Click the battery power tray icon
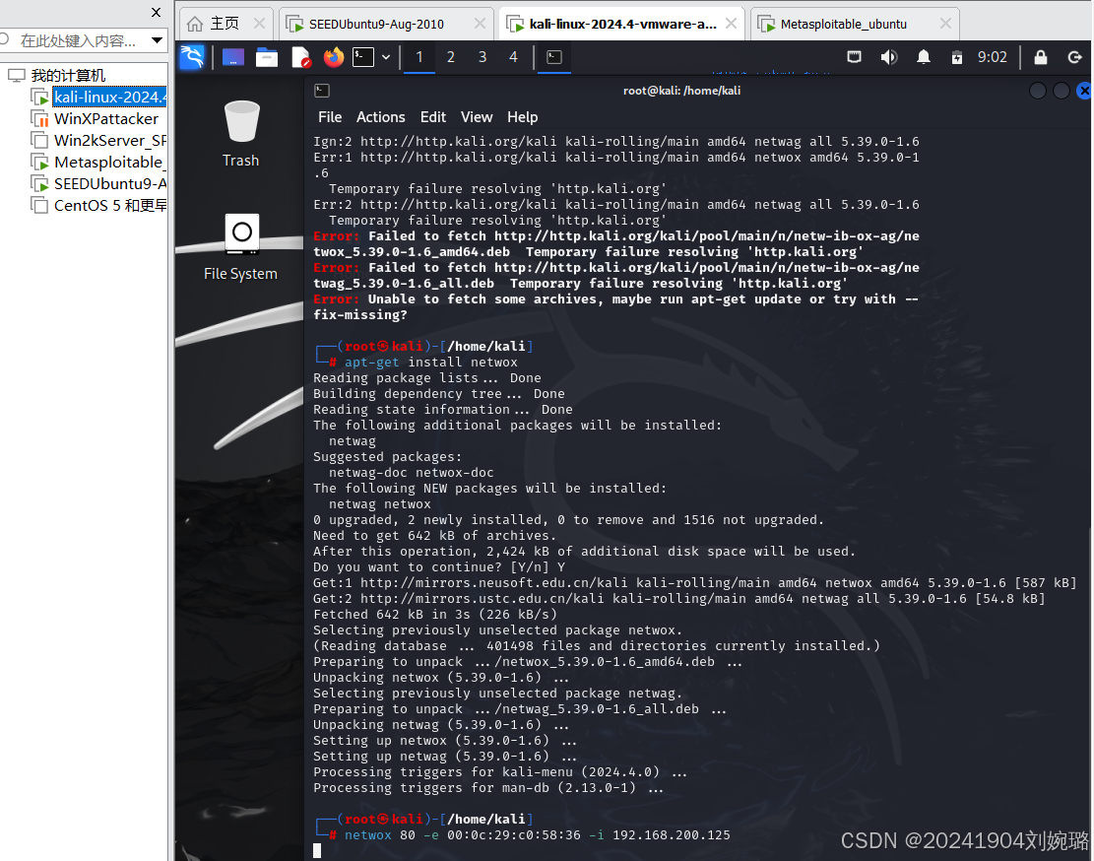This screenshot has width=1094, height=861. 957,57
